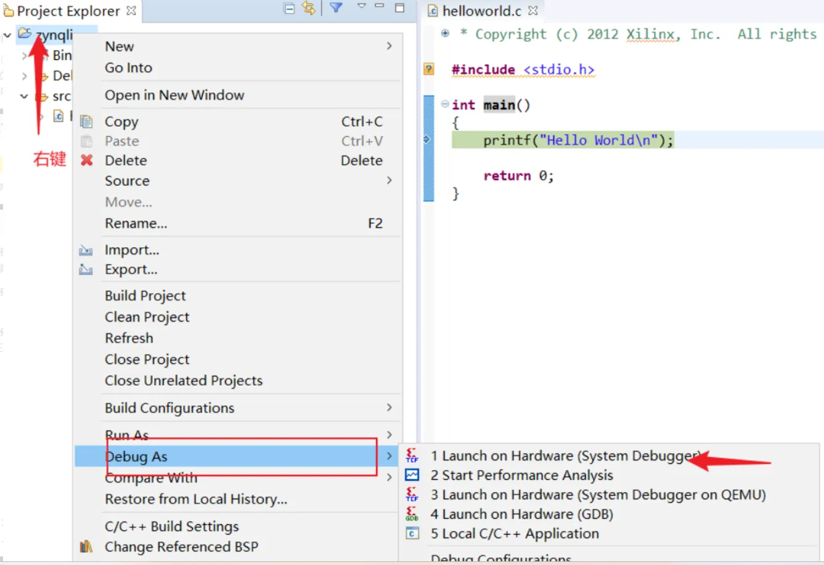The height and width of the screenshot is (565, 824).
Task: Click the Start Performance Analysis chart icon
Action: [412, 475]
